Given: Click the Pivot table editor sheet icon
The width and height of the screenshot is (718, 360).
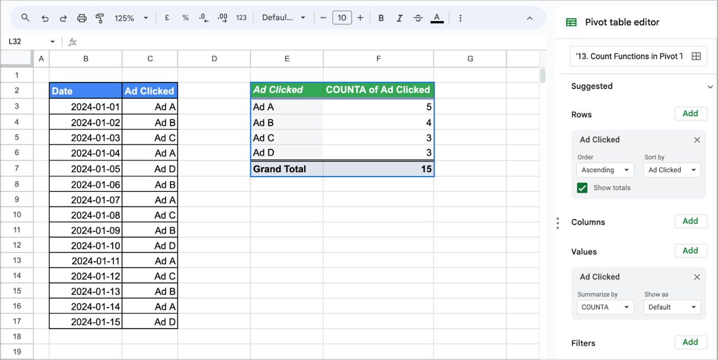Looking at the screenshot, I should point(571,22).
